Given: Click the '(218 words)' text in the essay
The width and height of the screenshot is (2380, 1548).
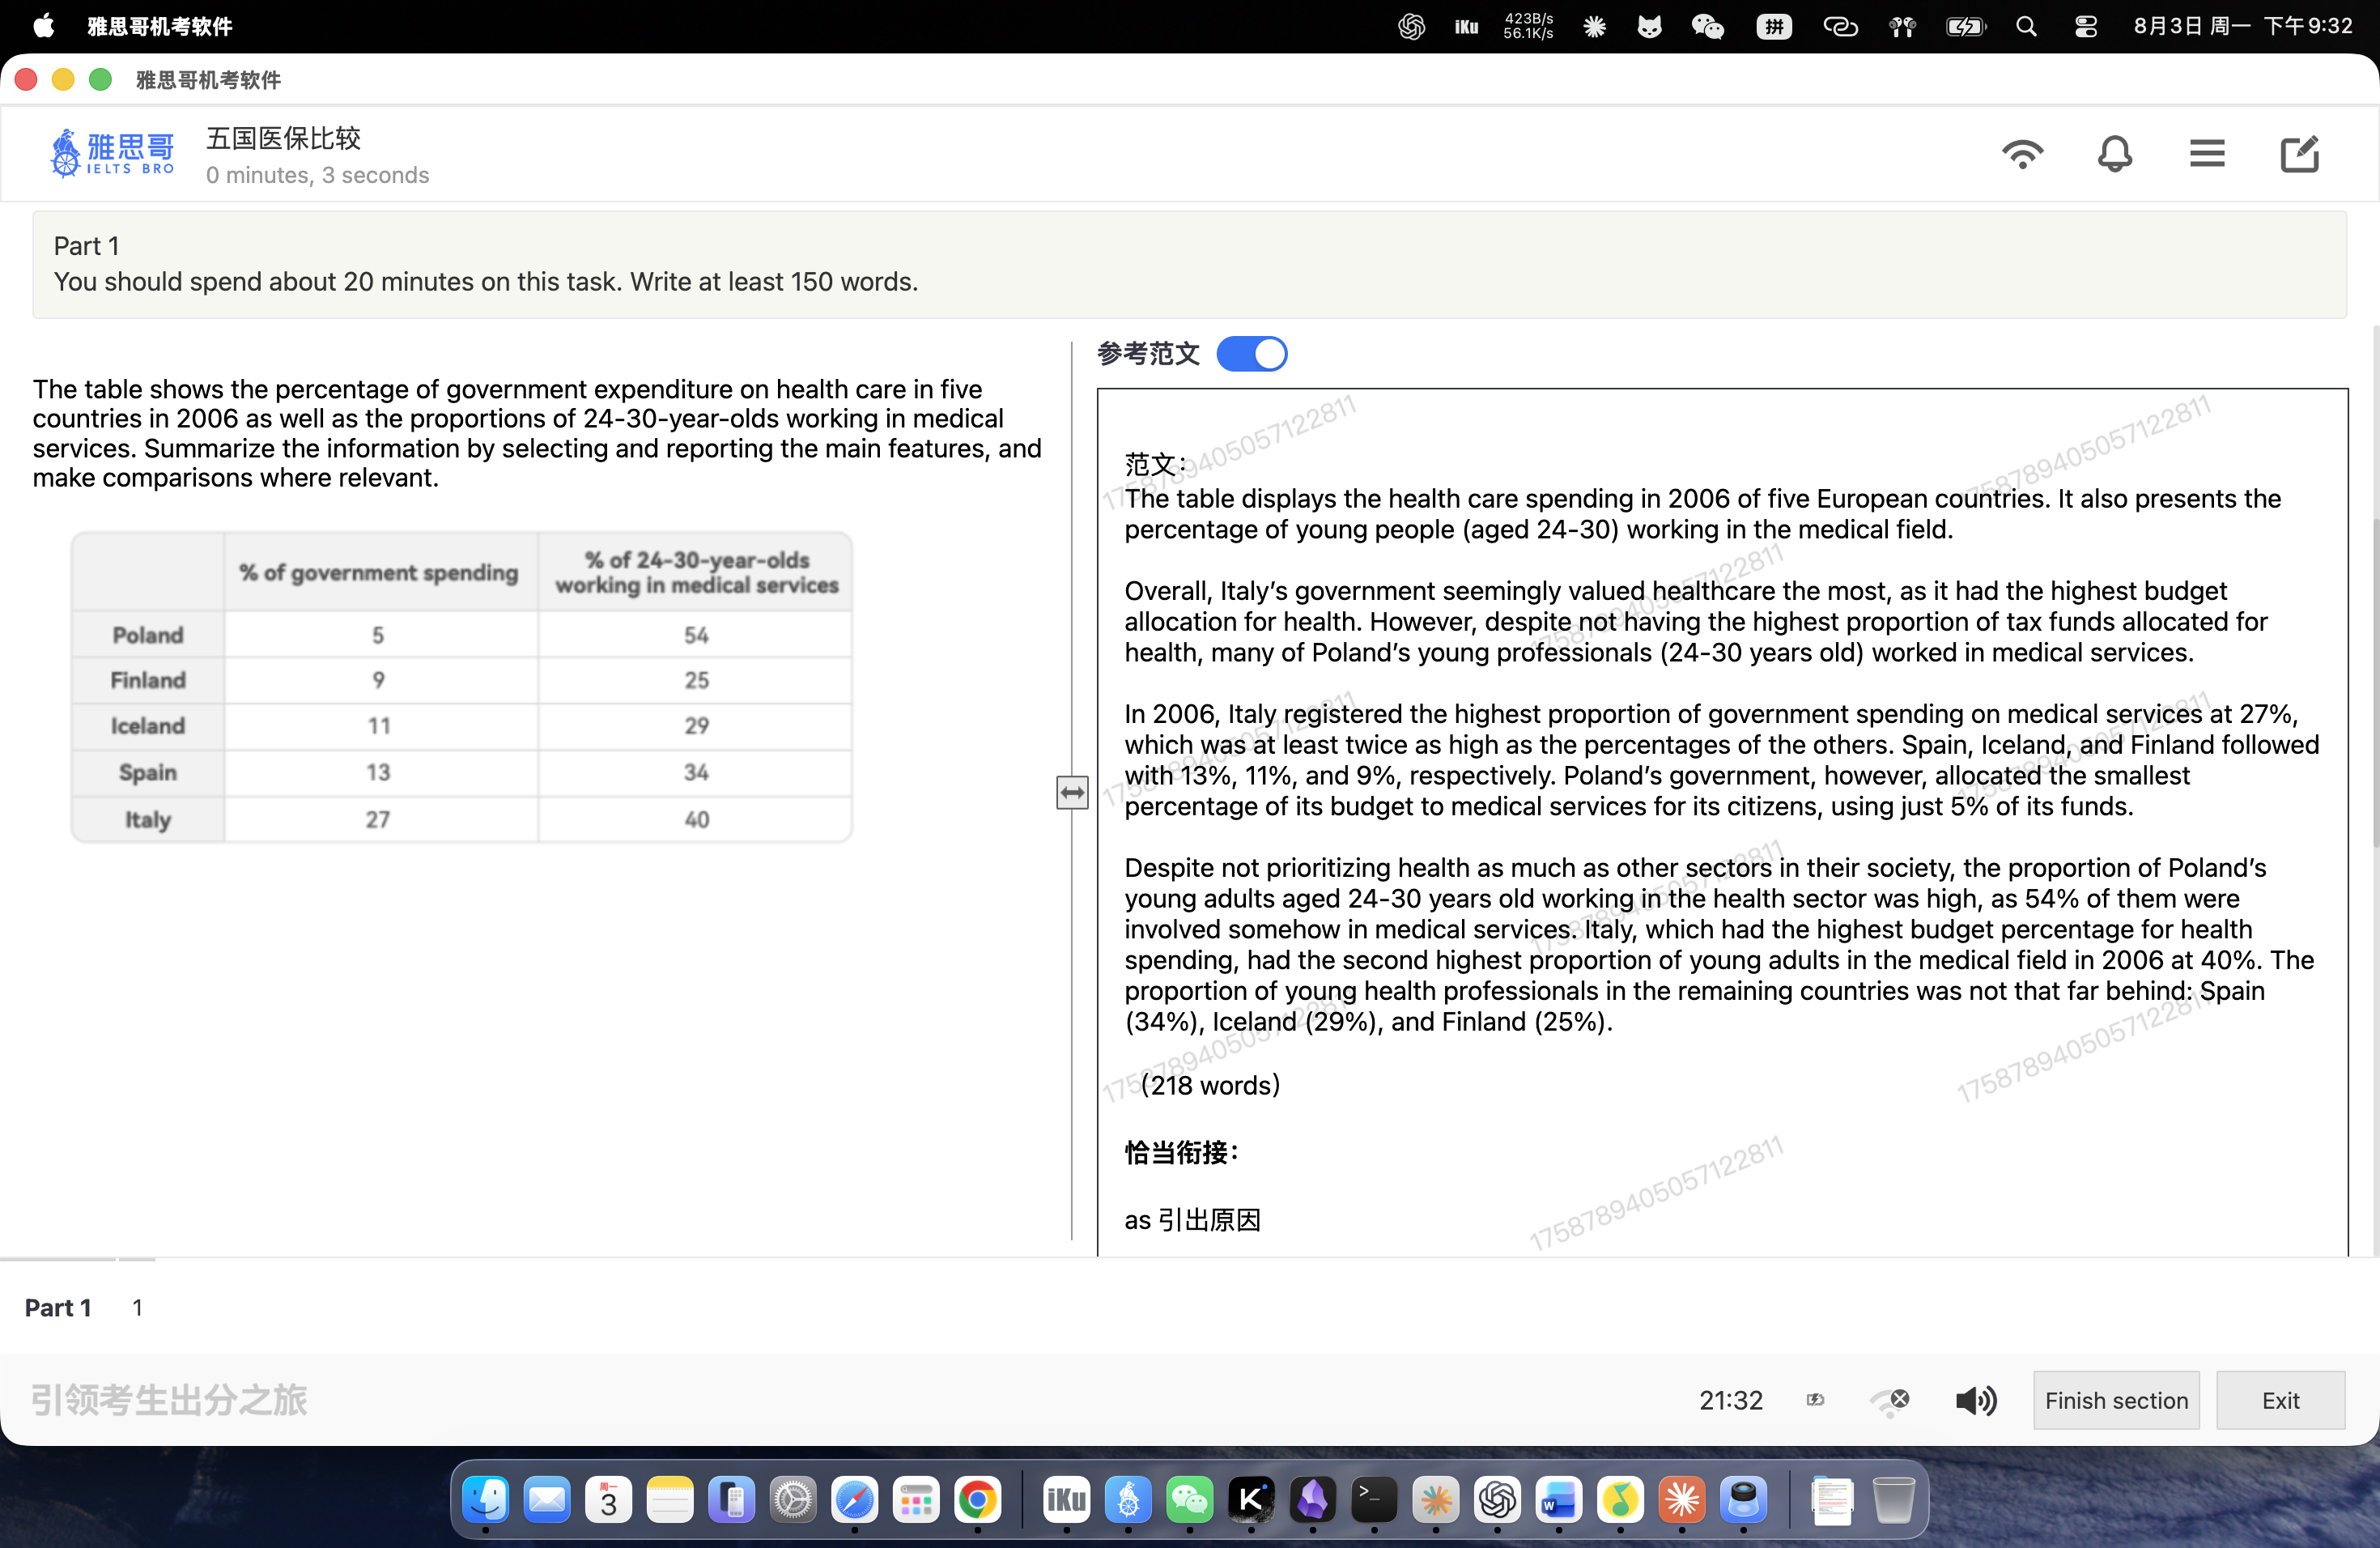Looking at the screenshot, I should tap(1210, 1085).
